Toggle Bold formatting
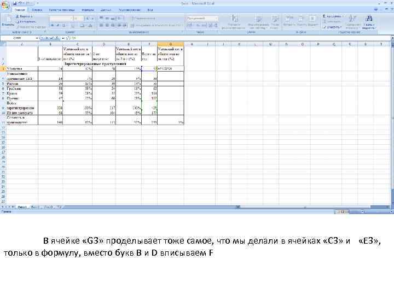This screenshot has height=295, width=394. (53, 25)
